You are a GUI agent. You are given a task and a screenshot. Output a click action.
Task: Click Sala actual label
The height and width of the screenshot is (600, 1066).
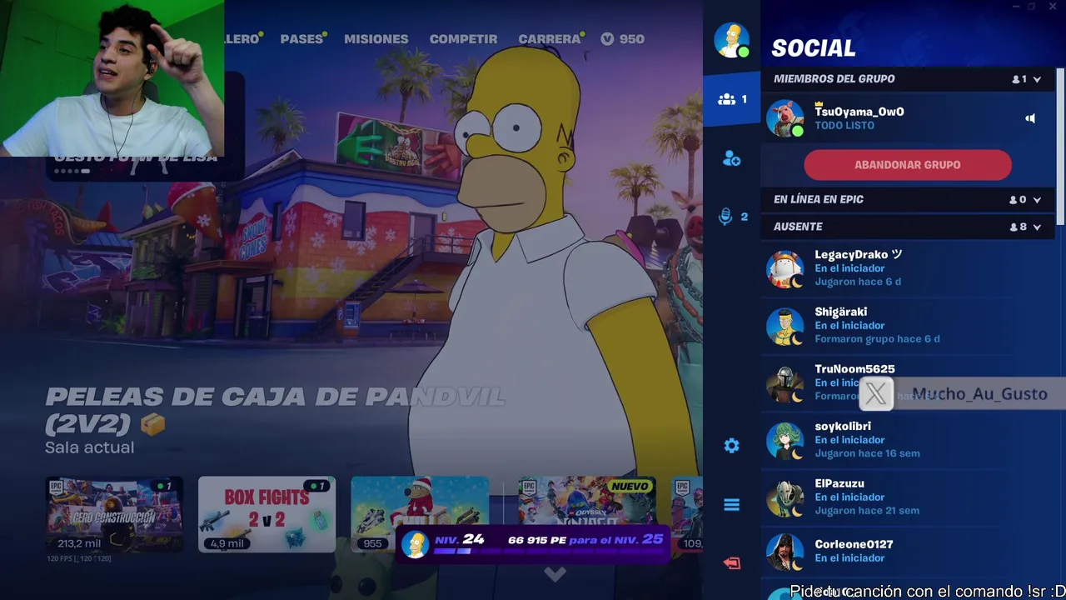click(89, 447)
